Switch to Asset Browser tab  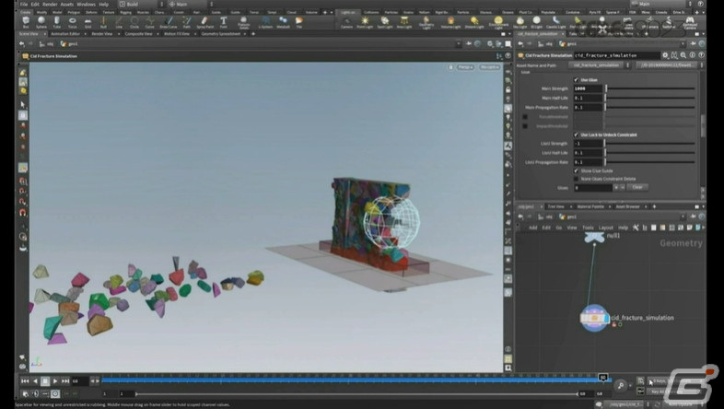pos(627,206)
